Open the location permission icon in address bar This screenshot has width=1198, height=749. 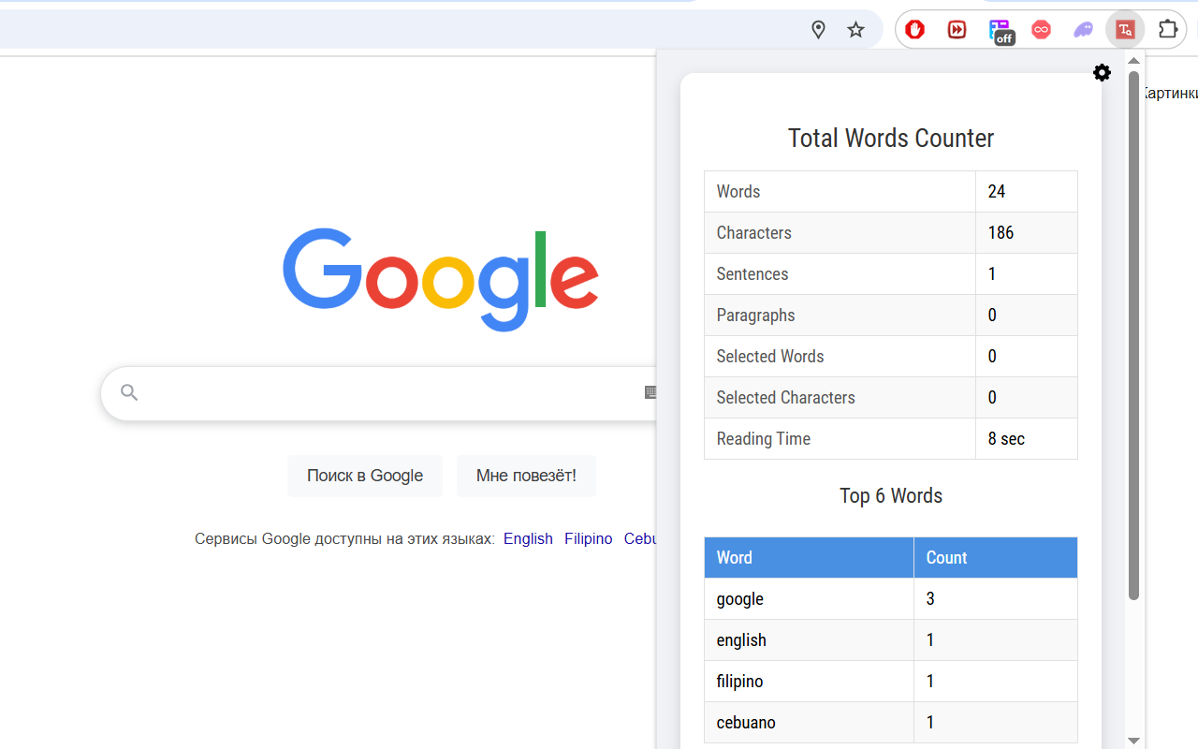click(x=818, y=30)
